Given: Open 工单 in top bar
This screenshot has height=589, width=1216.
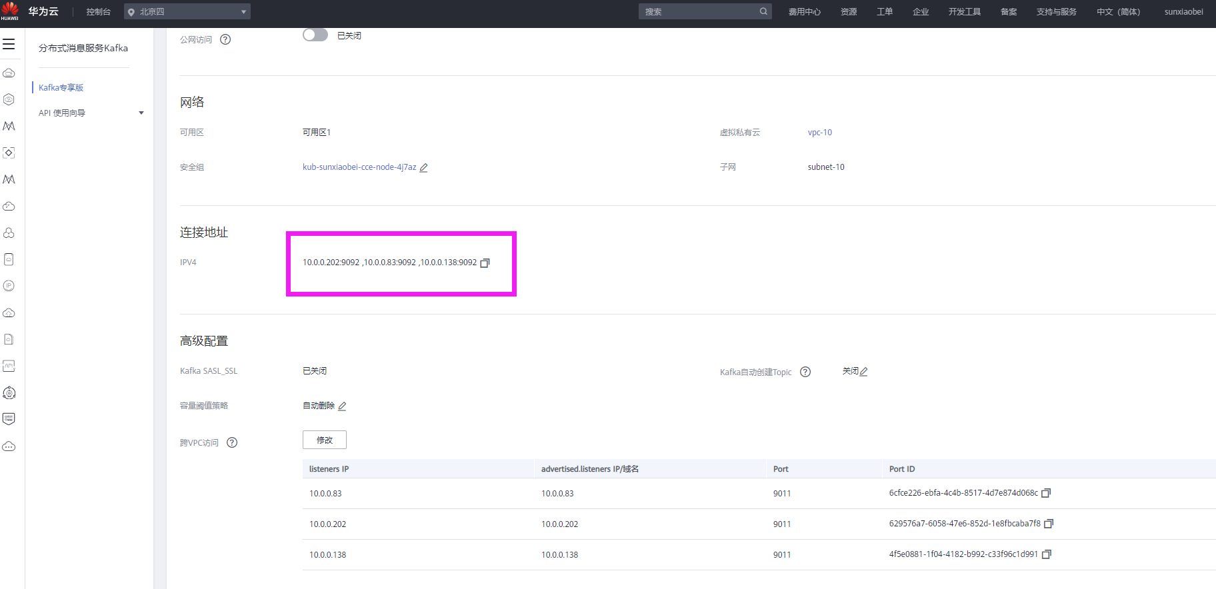Looking at the screenshot, I should [885, 11].
